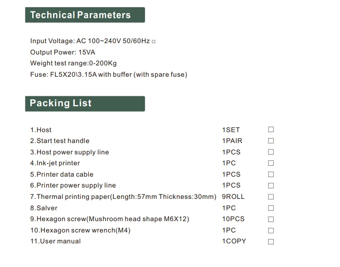The height and width of the screenshot is (267, 340).
Task: Check the Printer power supply line box
Action: click(x=271, y=185)
